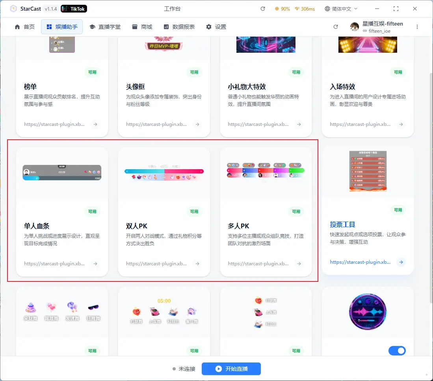Open arrow link on 投票工具 card

401,262
